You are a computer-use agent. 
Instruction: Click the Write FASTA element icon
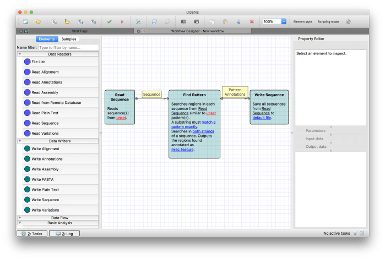[x=27, y=179]
